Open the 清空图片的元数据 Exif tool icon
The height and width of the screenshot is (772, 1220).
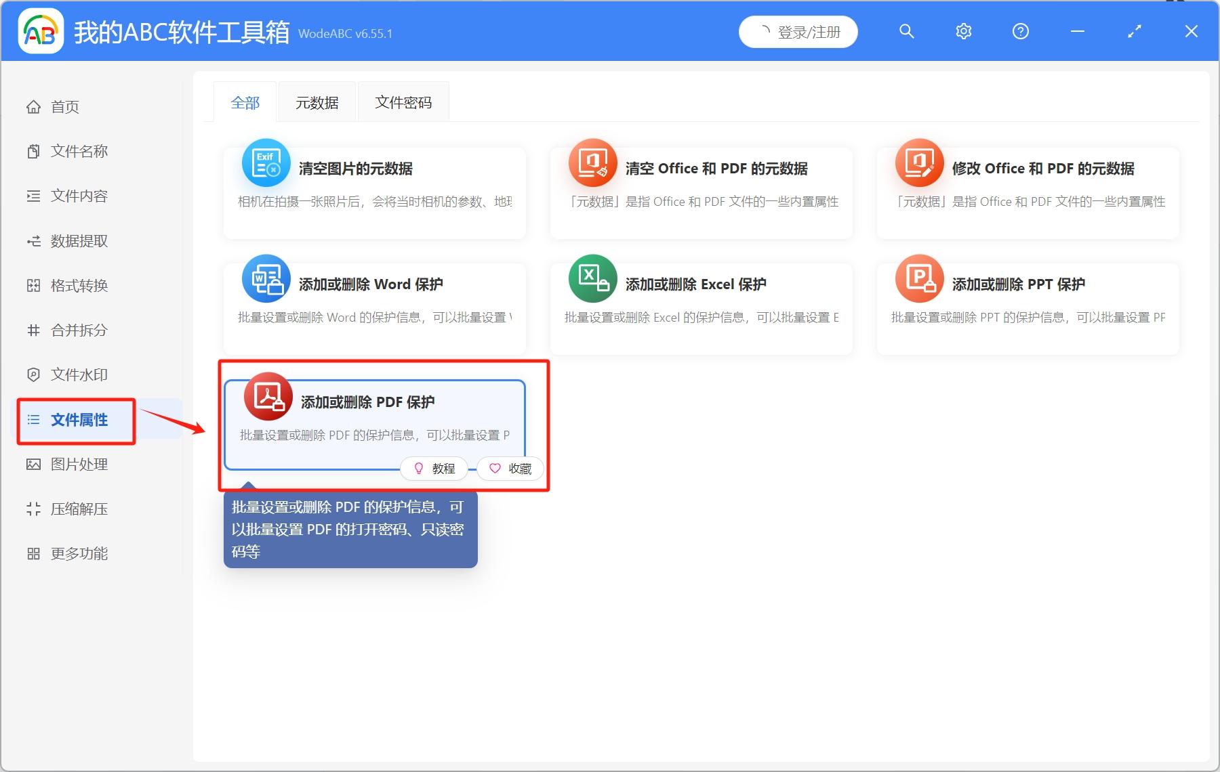[266, 163]
